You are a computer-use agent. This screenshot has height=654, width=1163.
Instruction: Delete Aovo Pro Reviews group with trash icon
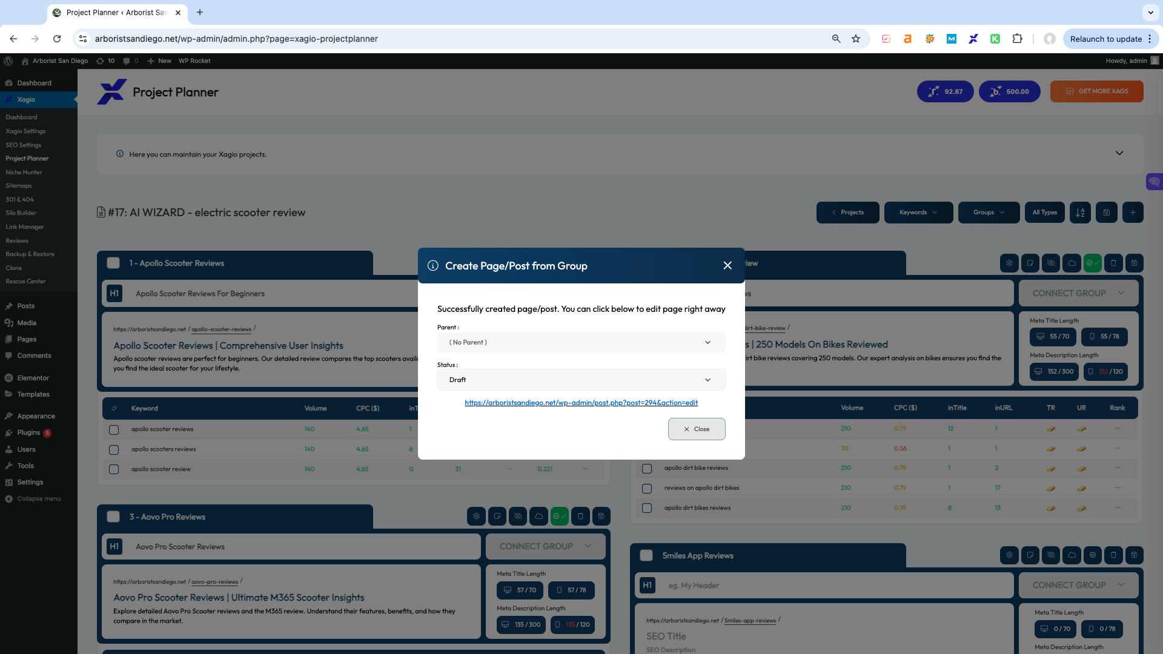pos(580,516)
